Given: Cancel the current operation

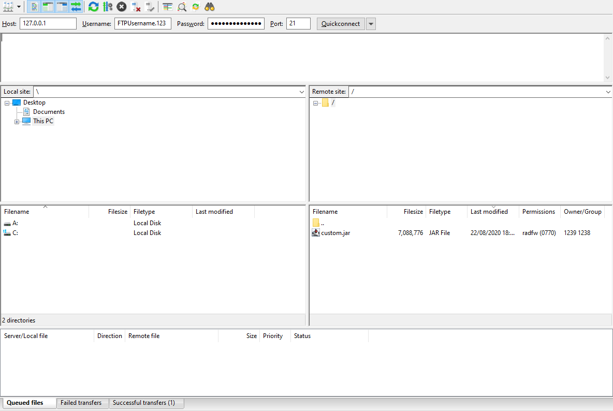Looking at the screenshot, I should coord(122,7).
